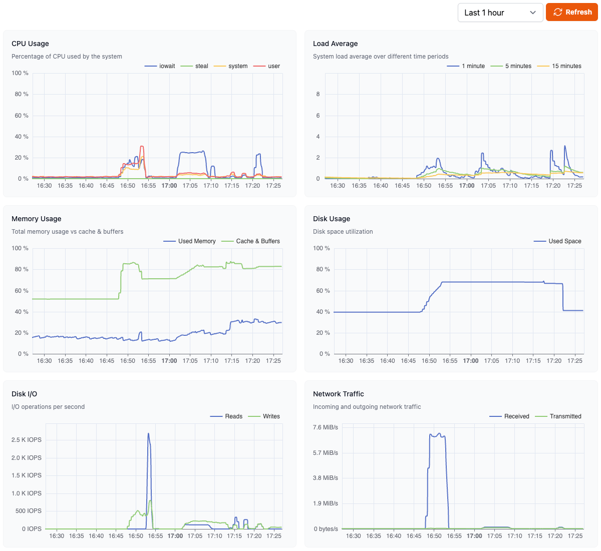Click the Load Average panel title
Screen dimensions: 601x551
(x=335, y=44)
